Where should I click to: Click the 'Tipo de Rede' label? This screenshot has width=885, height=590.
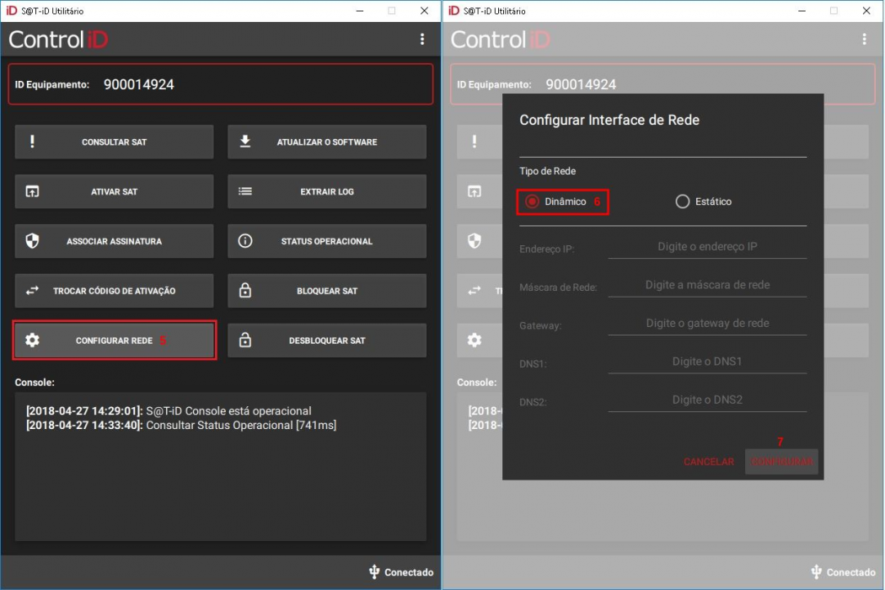[x=548, y=171]
